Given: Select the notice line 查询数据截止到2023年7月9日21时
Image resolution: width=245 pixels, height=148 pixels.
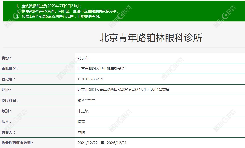Looking at the screenshot, I should pos(49,6).
